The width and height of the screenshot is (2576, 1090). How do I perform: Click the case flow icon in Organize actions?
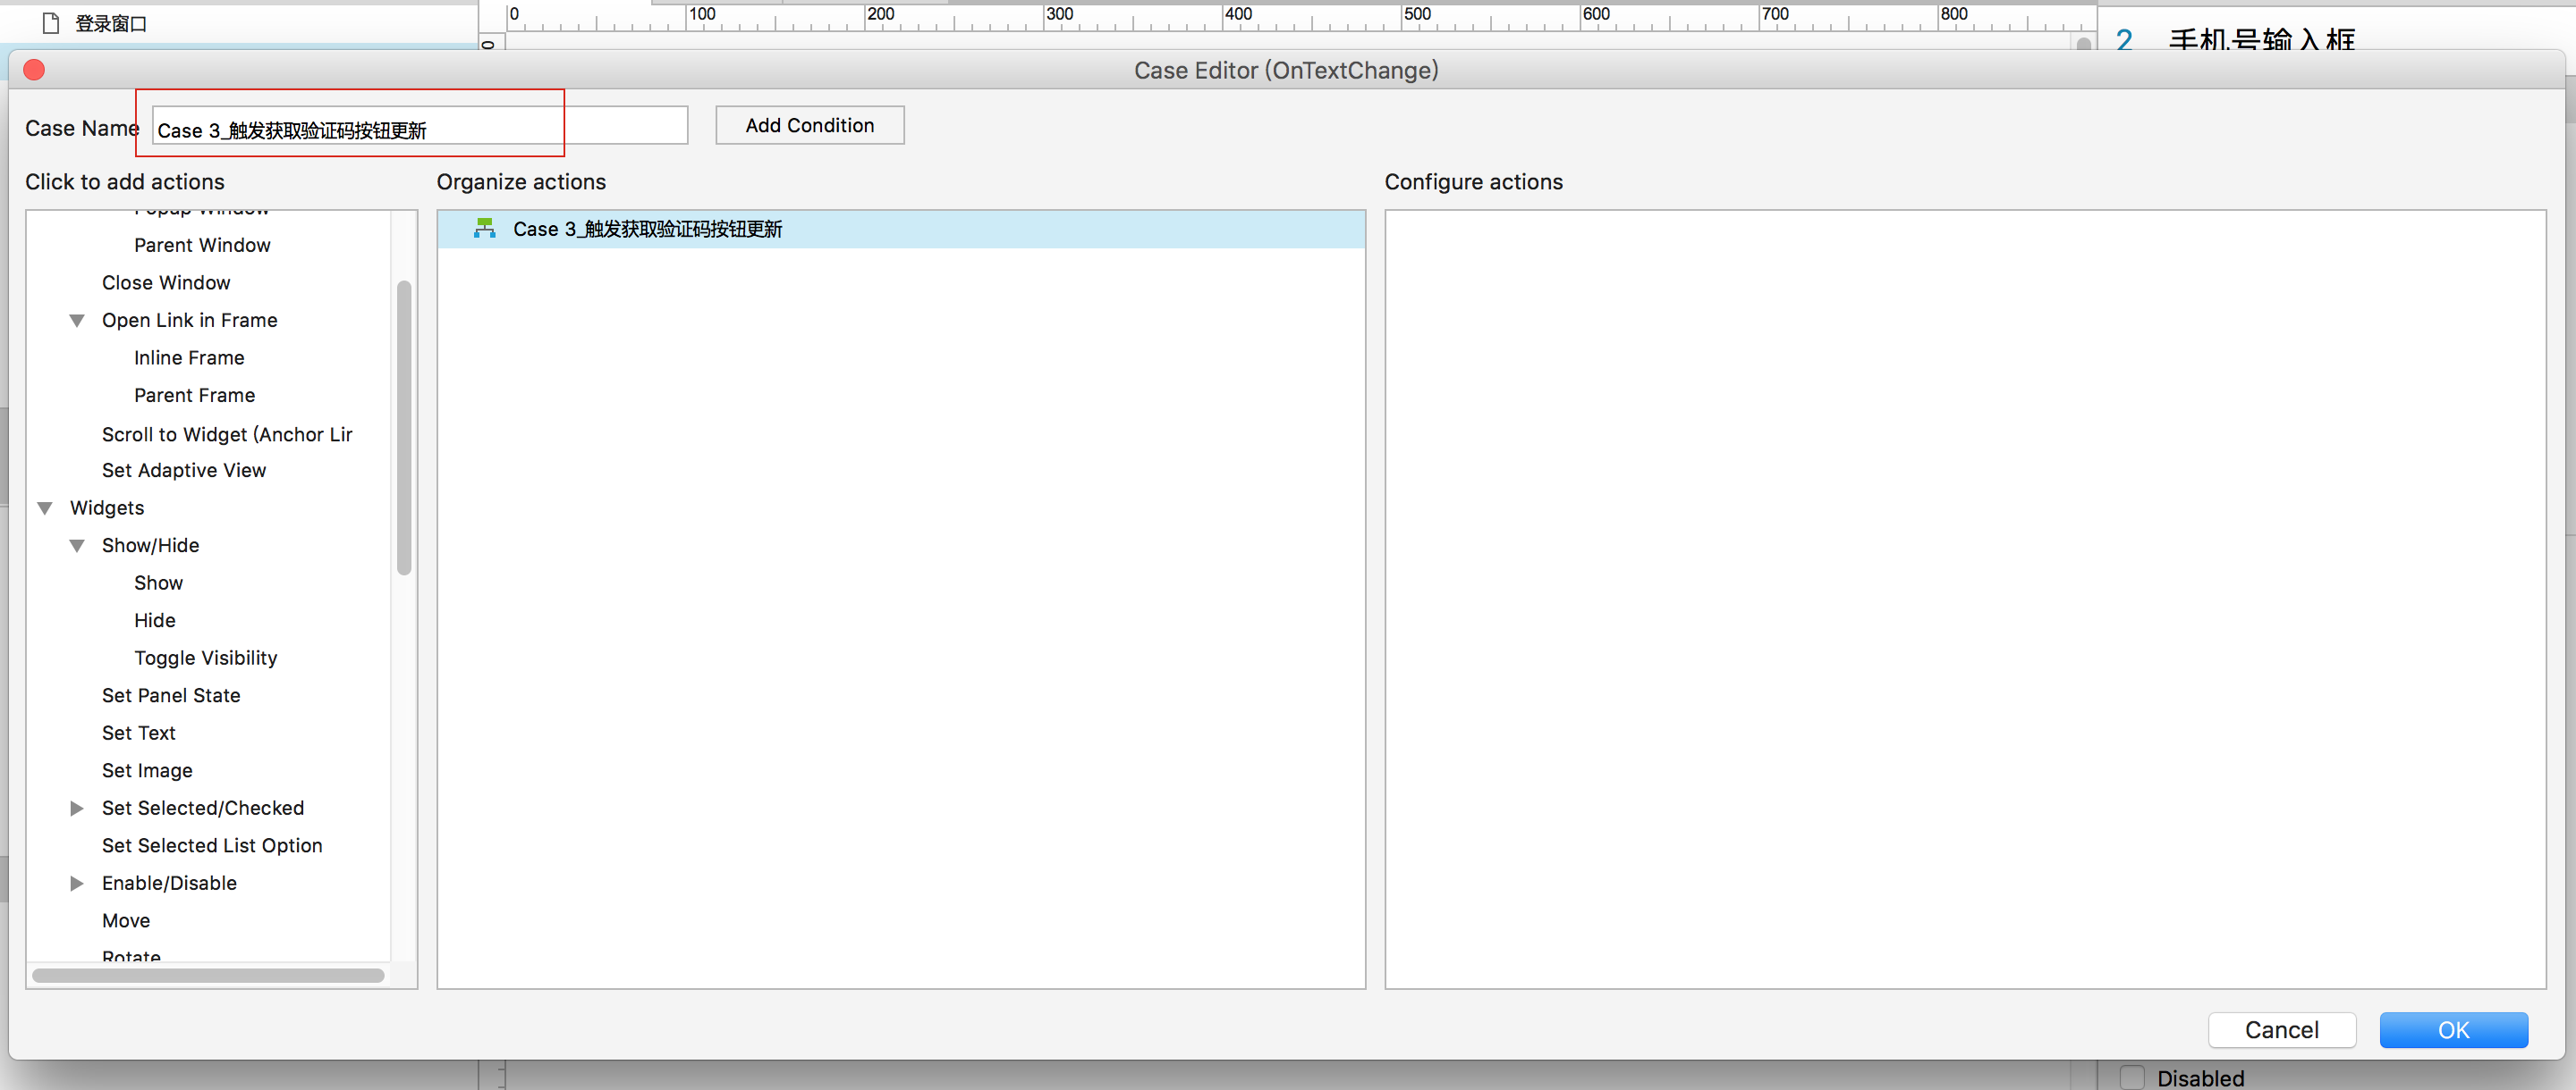485,229
